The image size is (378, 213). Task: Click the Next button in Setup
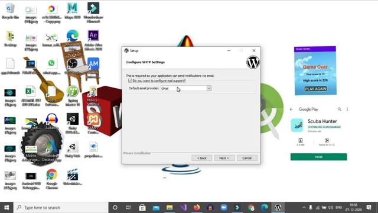pyautogui.click(x=224, y=158)
